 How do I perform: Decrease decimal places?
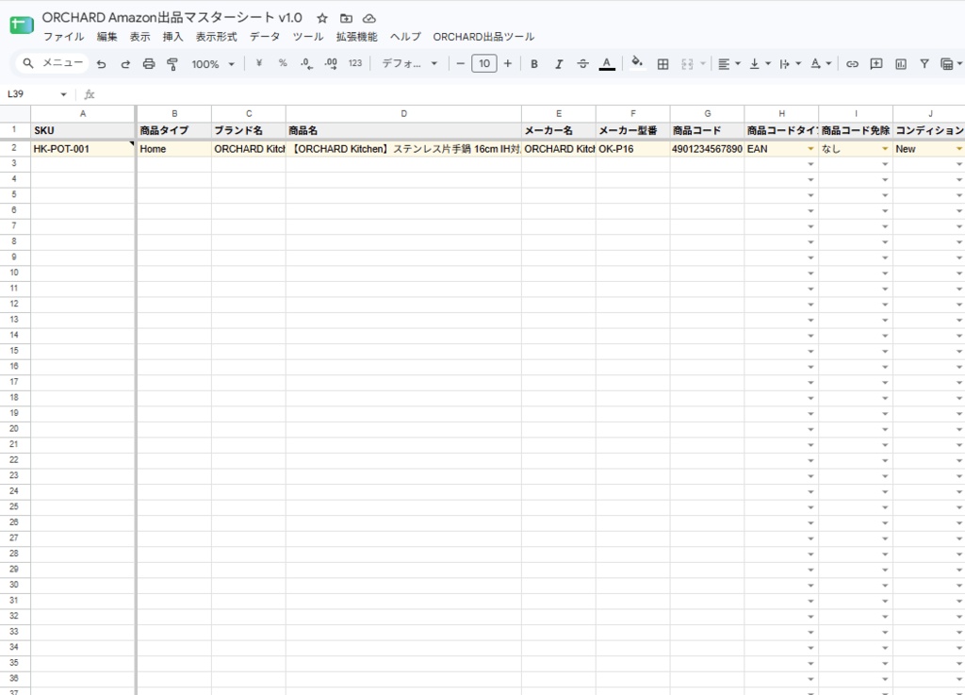(x=306, y=63)
